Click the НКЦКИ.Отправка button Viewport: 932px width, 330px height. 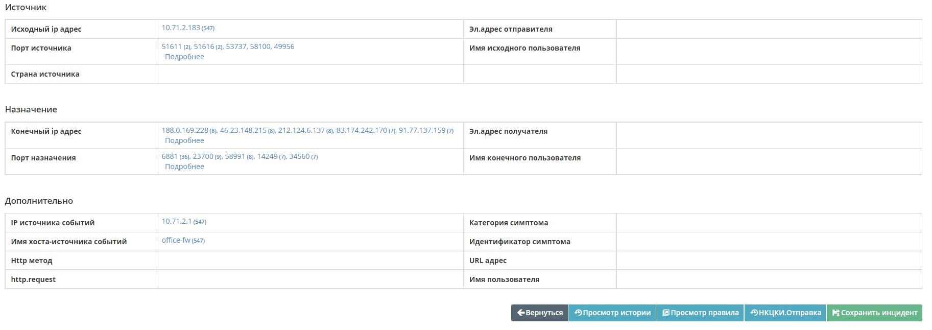point(785,313)
